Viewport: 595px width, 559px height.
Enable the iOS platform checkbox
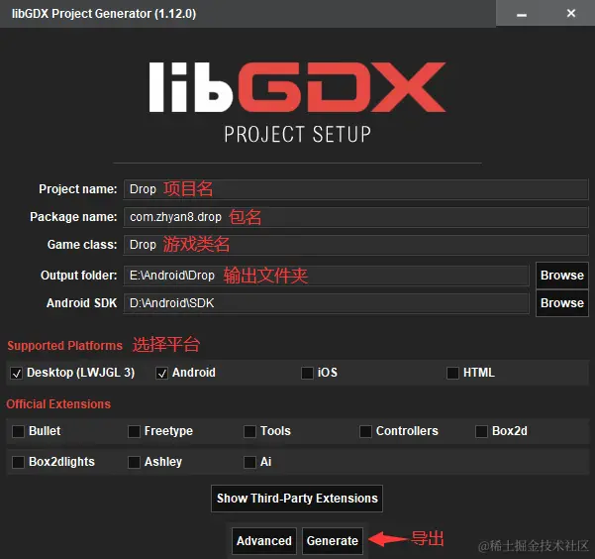[x=307, y=374]
